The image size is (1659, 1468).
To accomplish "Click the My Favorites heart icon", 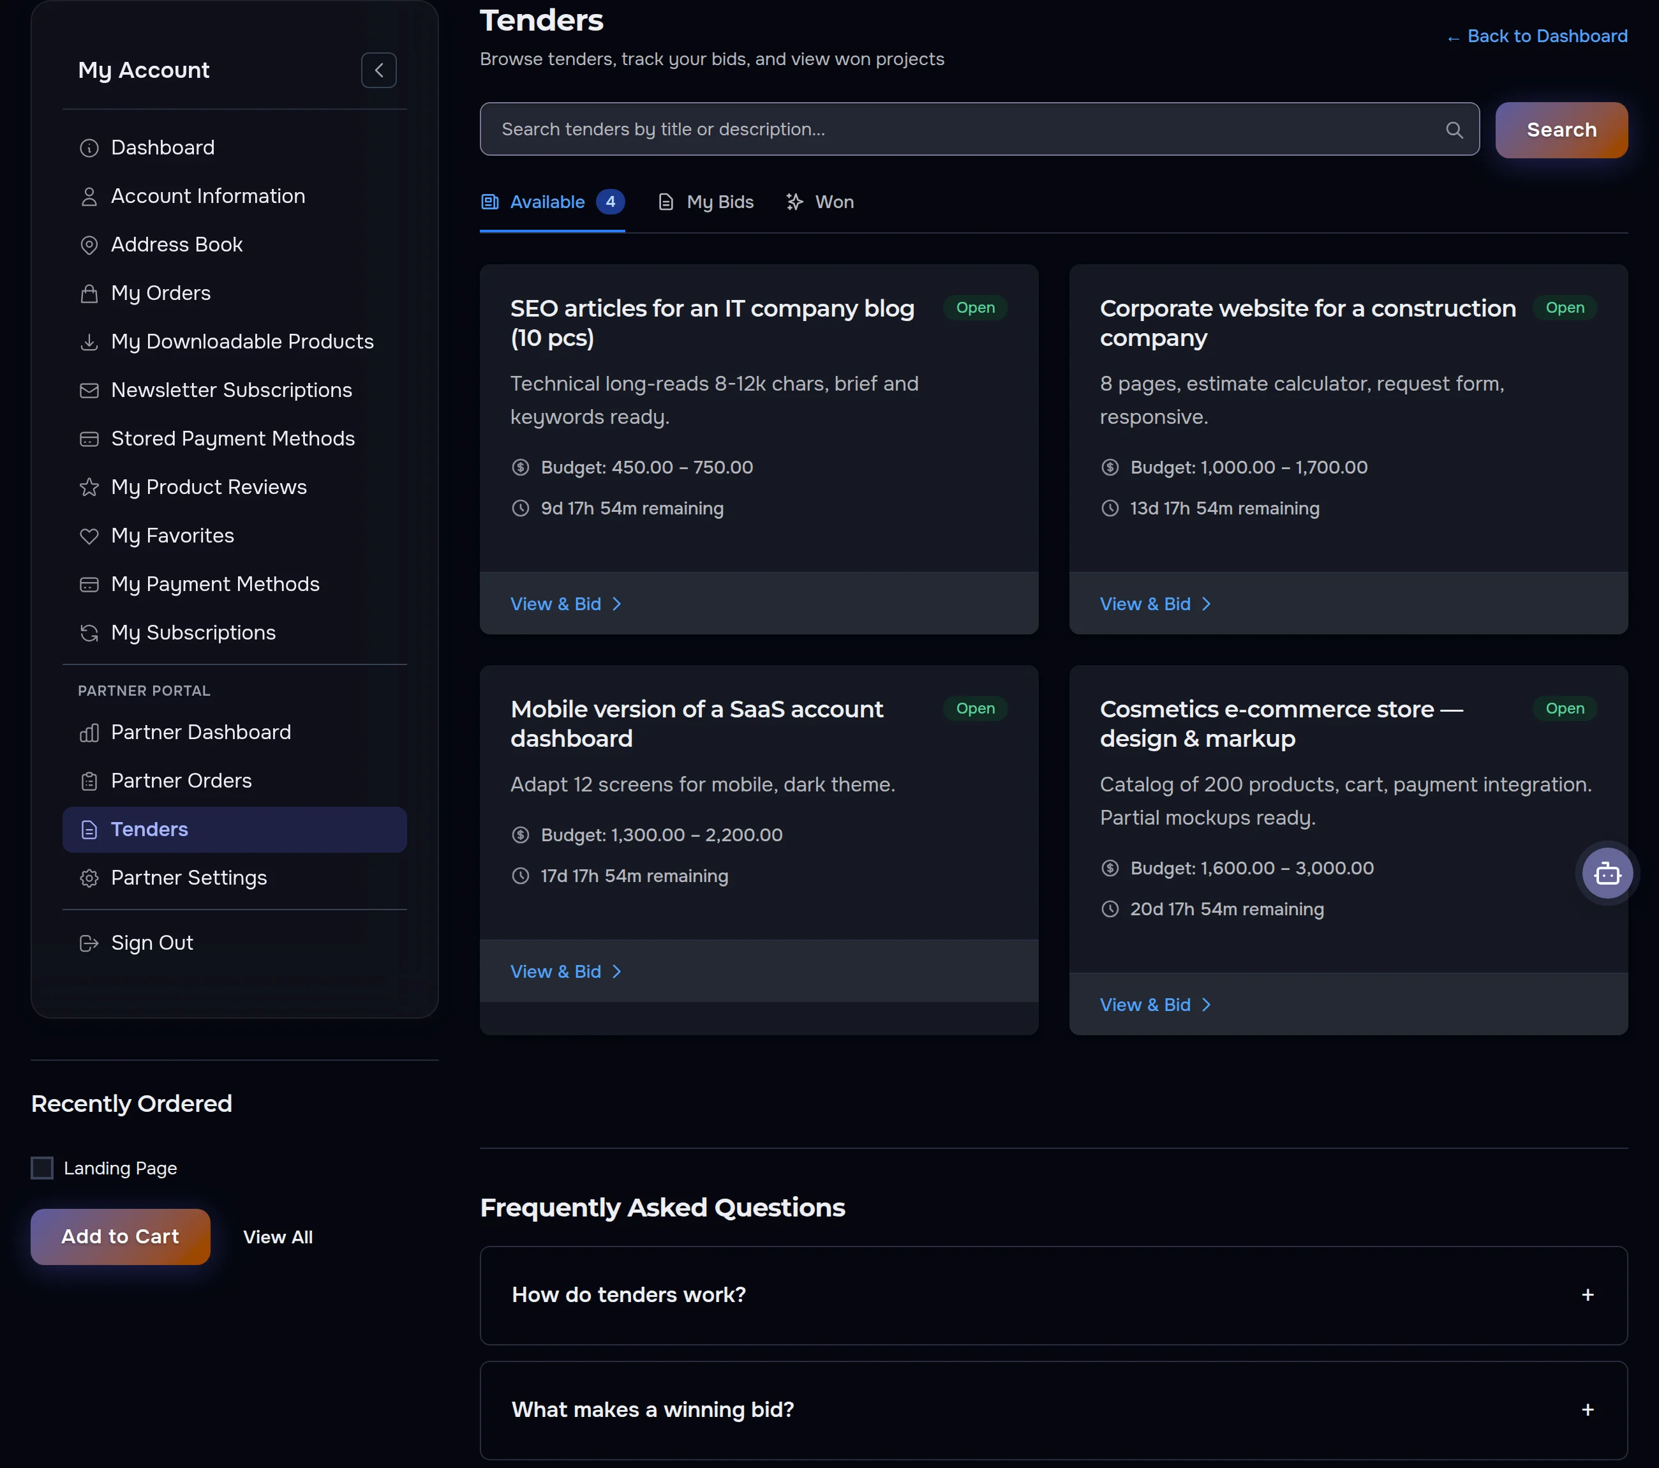I will click(89, 536).
